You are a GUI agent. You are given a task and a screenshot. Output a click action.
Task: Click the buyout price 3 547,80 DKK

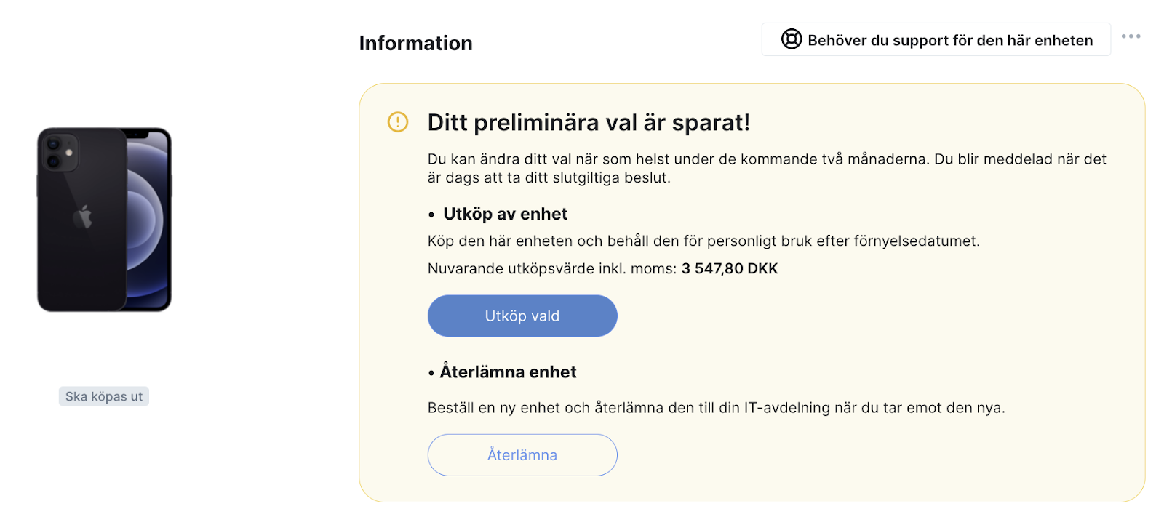point(730,268)
